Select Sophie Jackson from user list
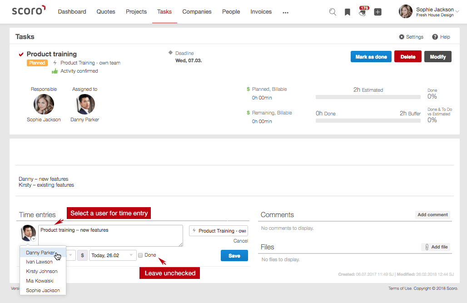 [43, 290]
